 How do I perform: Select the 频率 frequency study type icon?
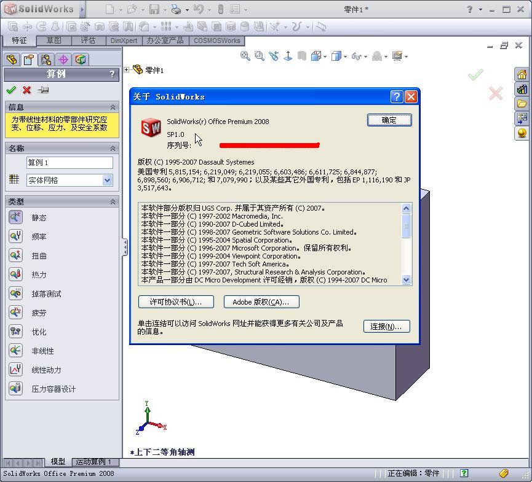pos(15,236)
